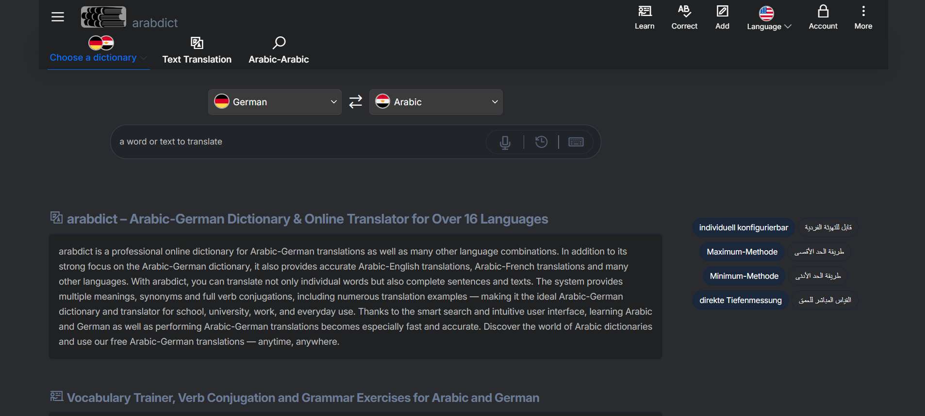
Task: Click the Arabic tag next to 'Maximum-Methode'
Action: (819, 252)
